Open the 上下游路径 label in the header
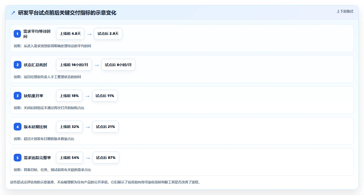 pos(345,11)
